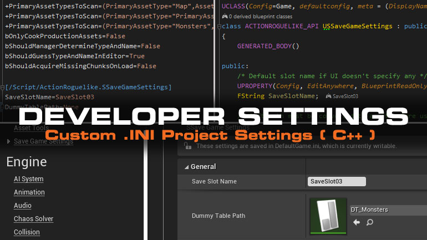Image resolution: width=427 pixels, height=240 pixels.
Task: Collapse the General settings section
Action: pos(186,166)
